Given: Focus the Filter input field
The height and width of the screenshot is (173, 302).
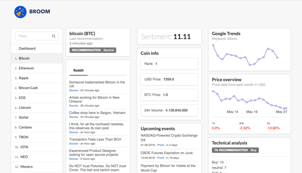Looking at the screenshot, I should pyautogui.click(x=37, y=36).
